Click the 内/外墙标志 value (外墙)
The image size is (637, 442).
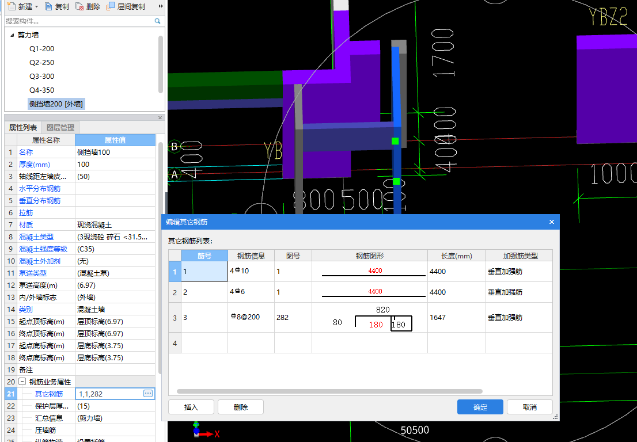(115, 297)
